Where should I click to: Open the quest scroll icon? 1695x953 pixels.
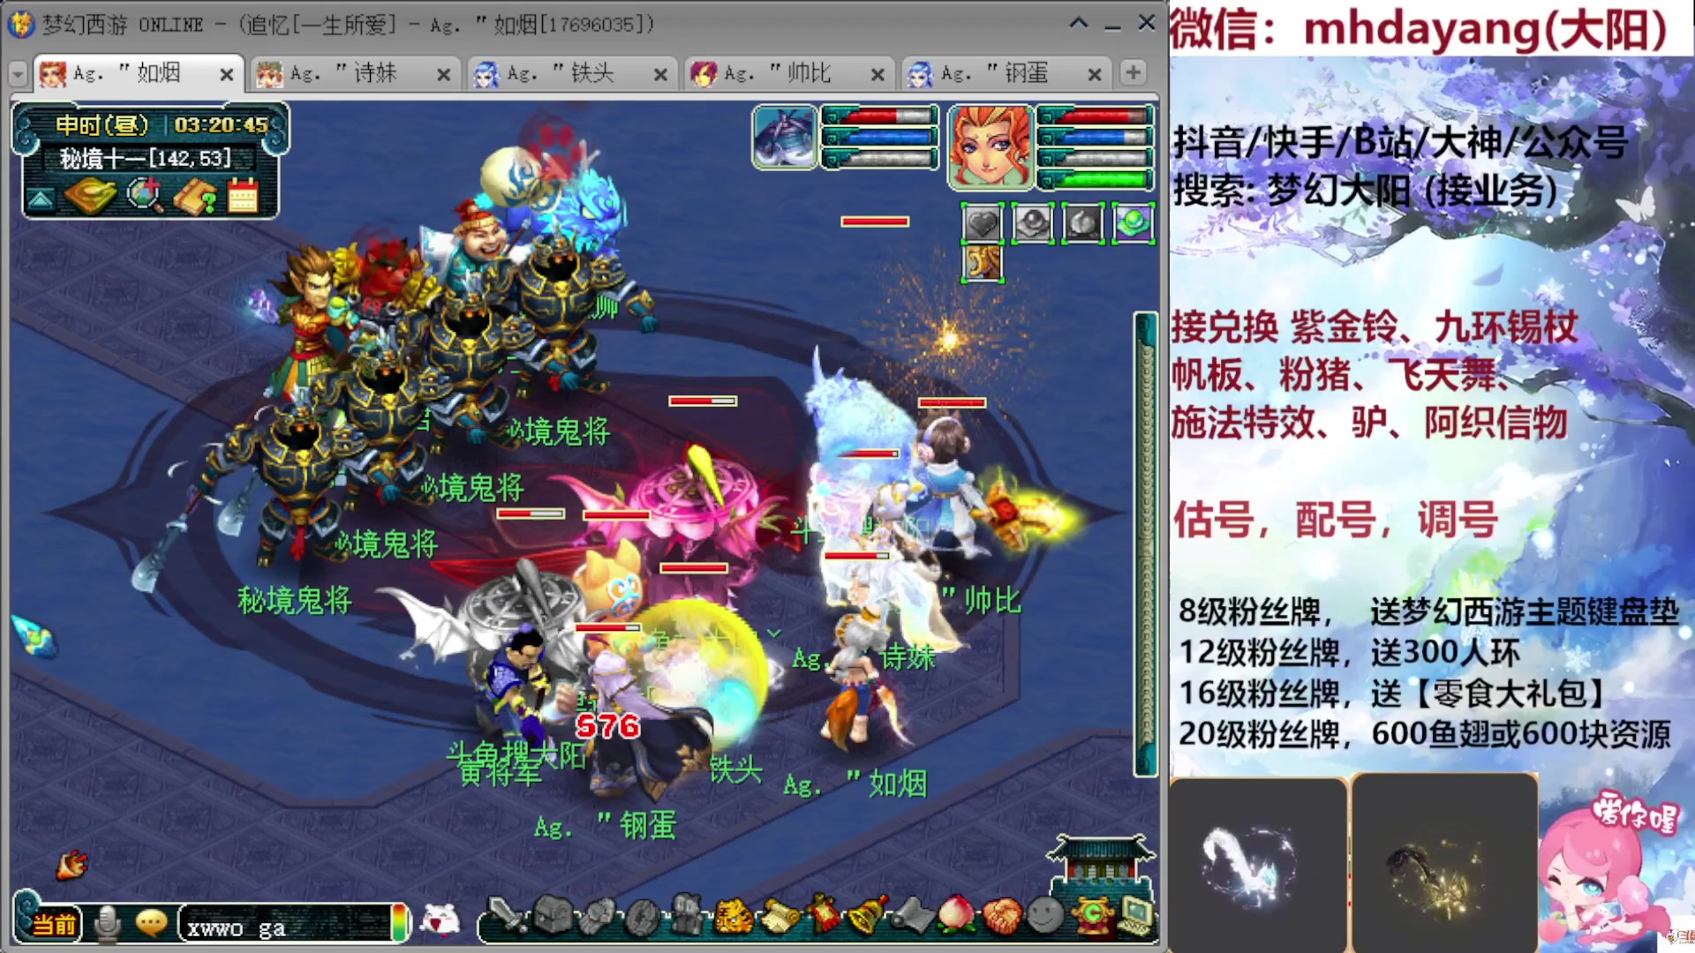[778, 916]
